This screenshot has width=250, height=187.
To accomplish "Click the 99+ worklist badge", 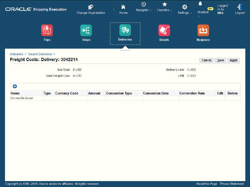I will click(x=210, y=9).
